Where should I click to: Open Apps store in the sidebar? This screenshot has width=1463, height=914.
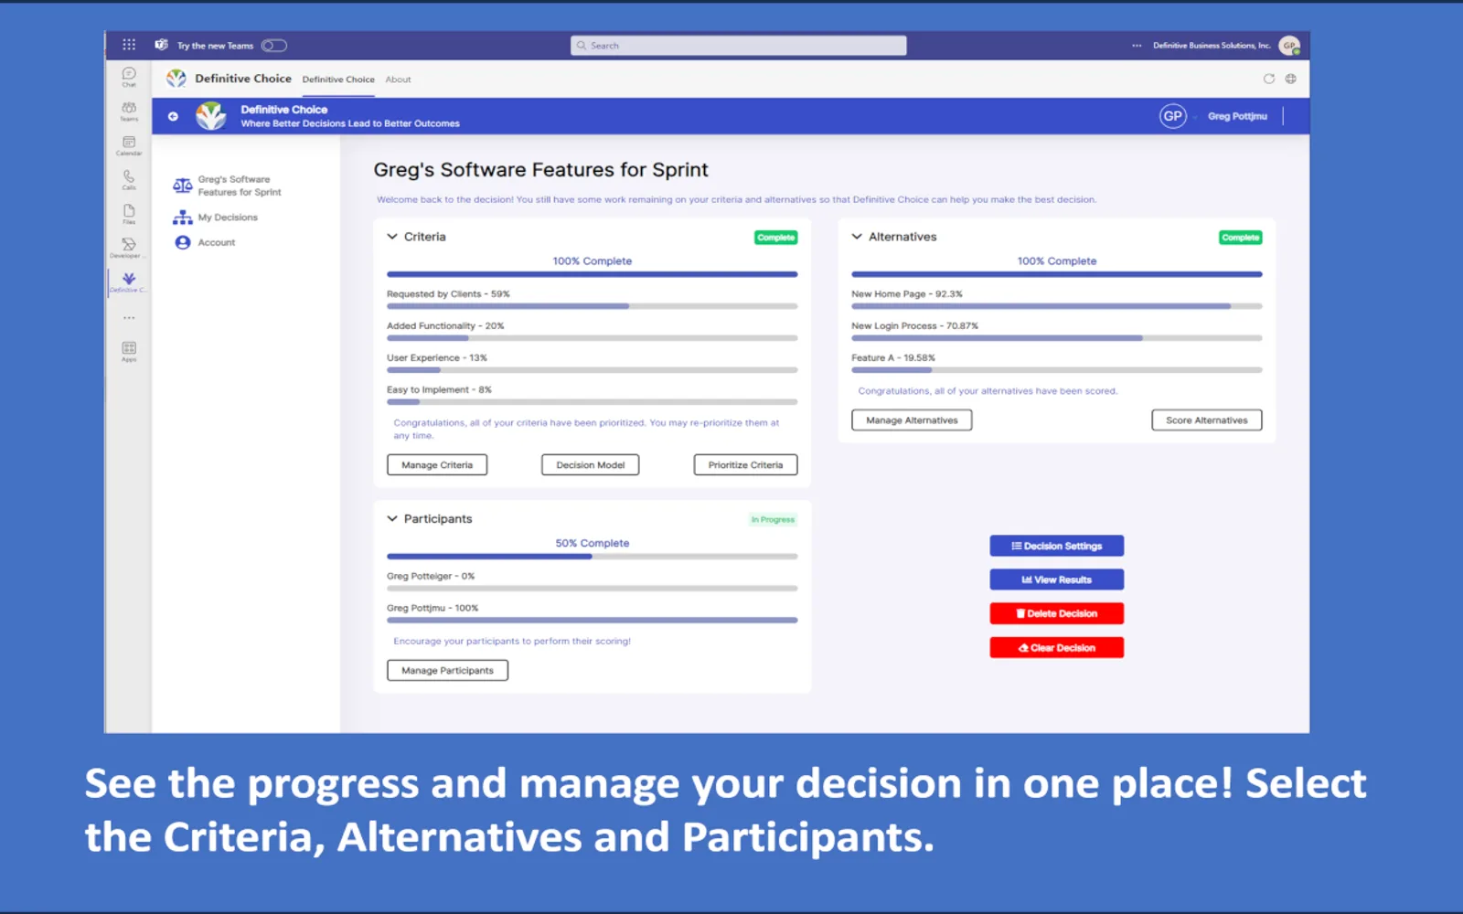pos(129,351)
